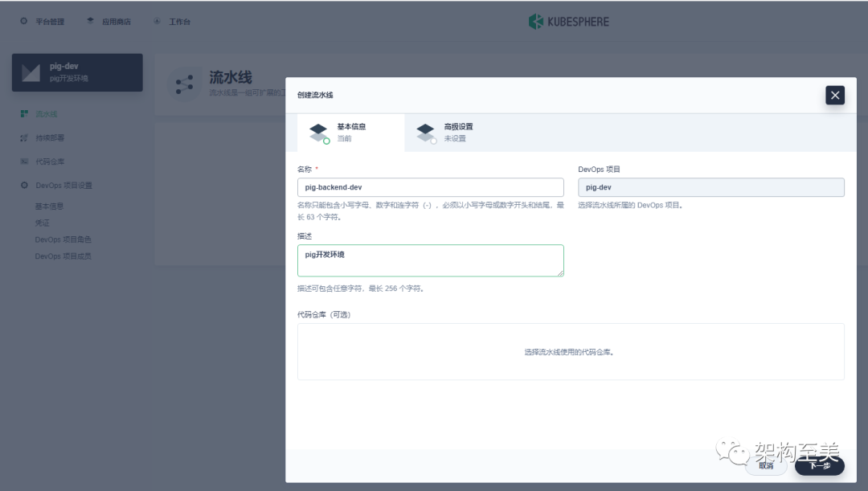Click the 创建流水线 dialog title
The image size is (868, 491).
pyautogui.click(x=315, y=95)
